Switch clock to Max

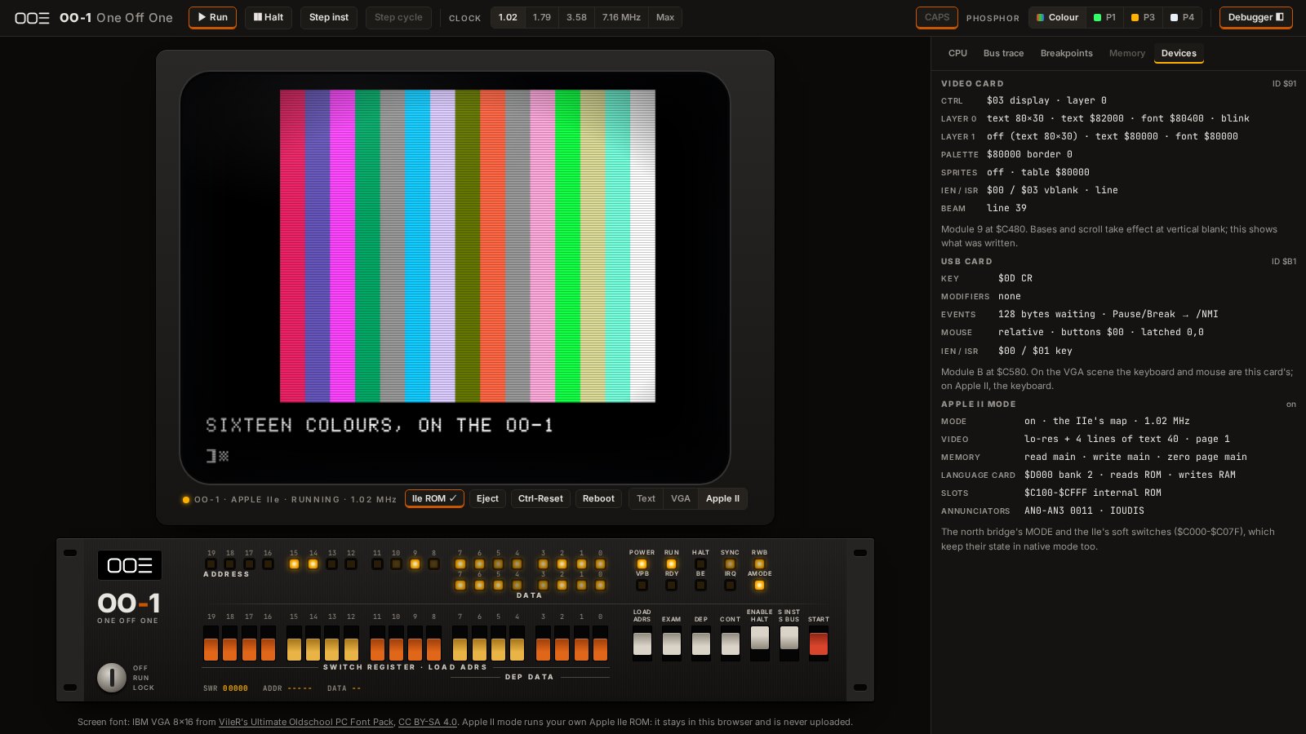[665, 17]
